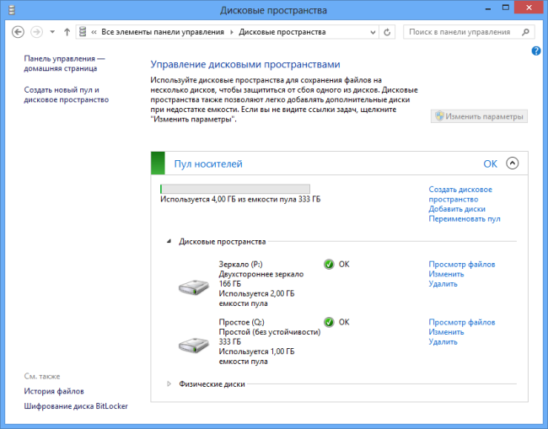The width and height of the screenshot is (548, 429).
Task: View files of Простое (Q:)
Action: pos(462,322)
